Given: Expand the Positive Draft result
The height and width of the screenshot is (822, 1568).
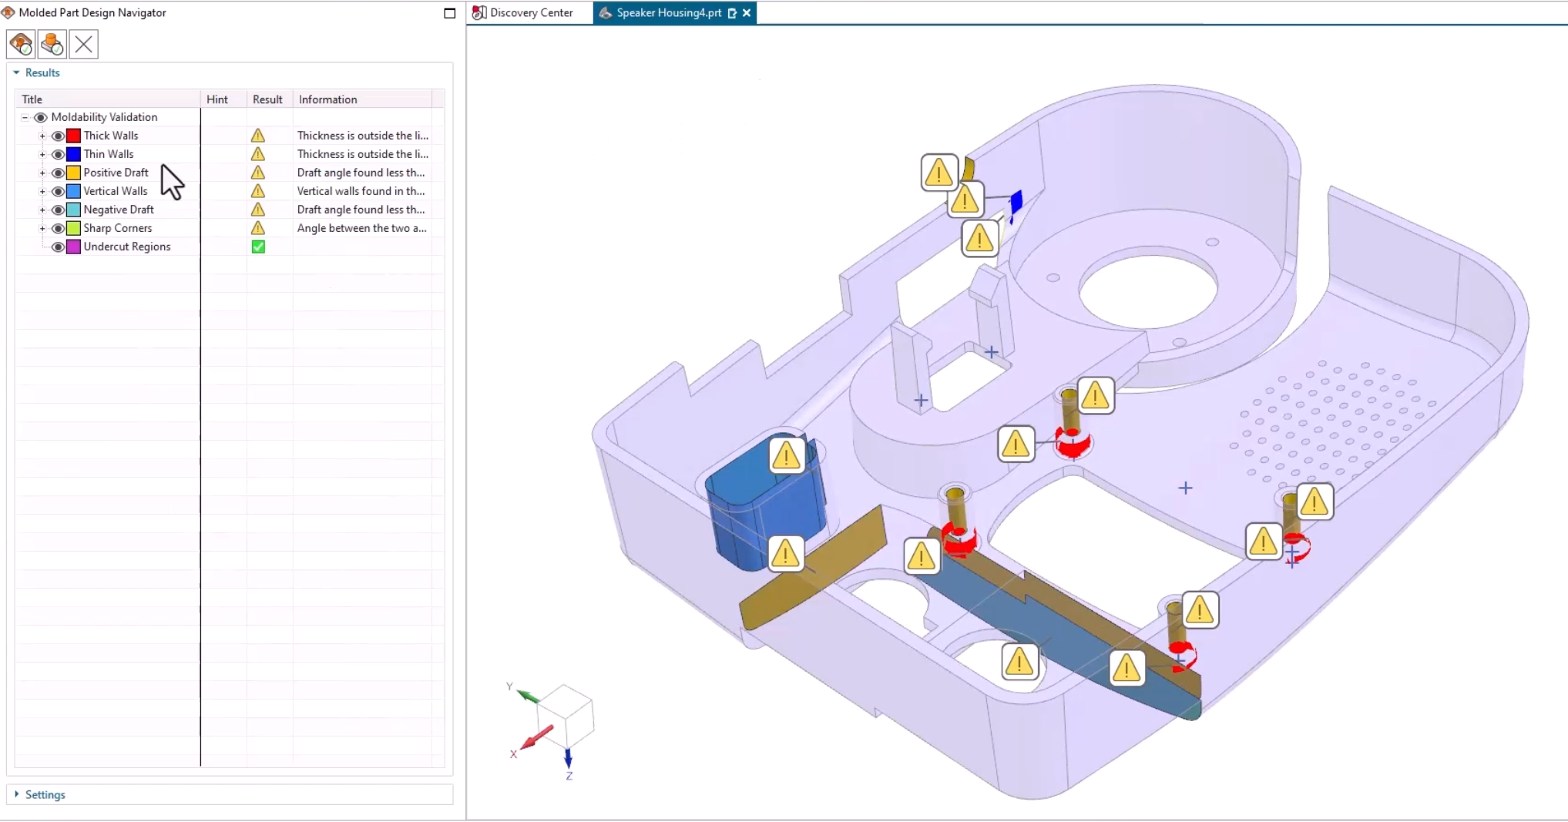Looking at the screenshot, I should [x=42, y=172].
